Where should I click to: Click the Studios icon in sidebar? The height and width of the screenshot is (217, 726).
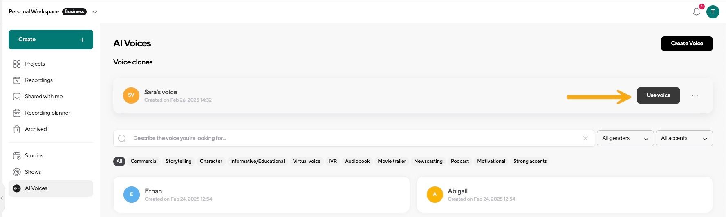coord(17,156)
